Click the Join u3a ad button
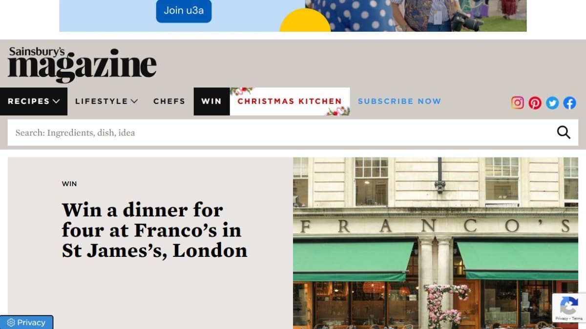 pos(184,11)
